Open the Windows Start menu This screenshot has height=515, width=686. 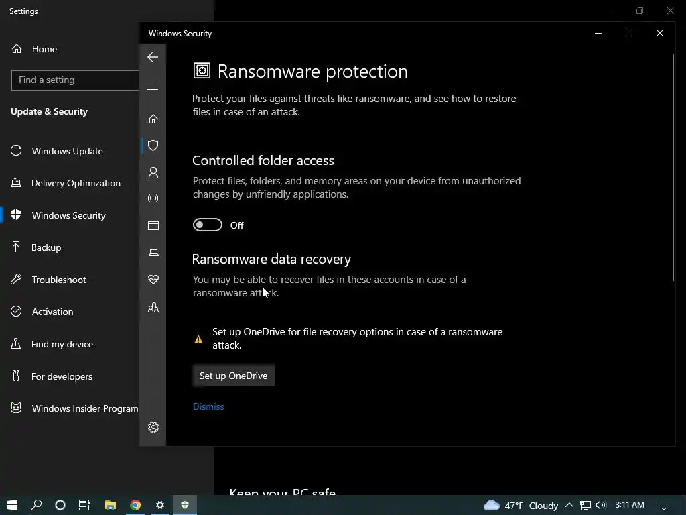click(x=12, y=505)
